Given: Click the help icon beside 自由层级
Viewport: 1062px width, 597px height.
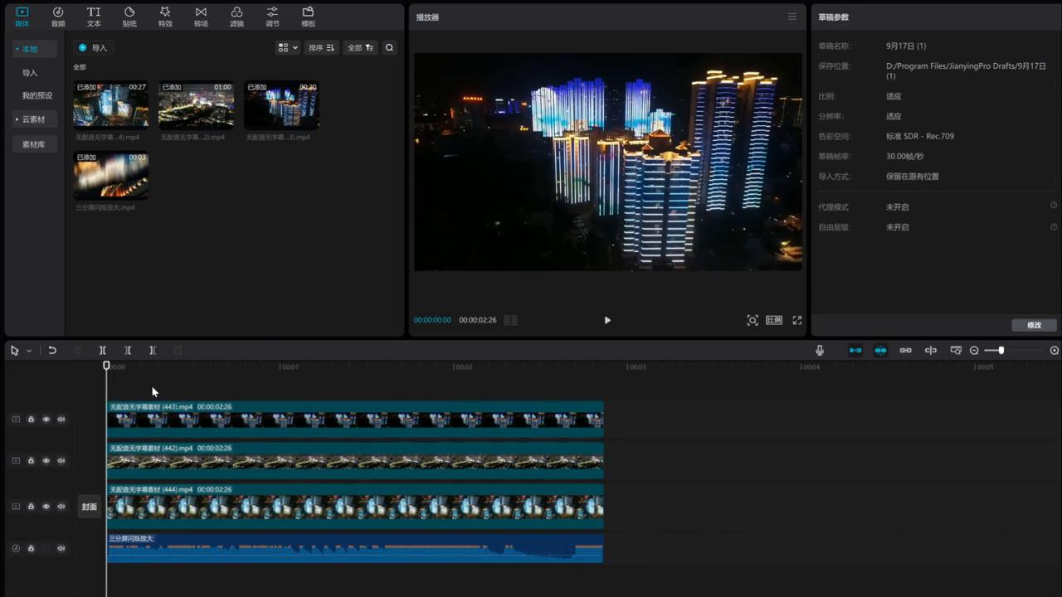Looking at the screenshot, I should coord(1054,226).
